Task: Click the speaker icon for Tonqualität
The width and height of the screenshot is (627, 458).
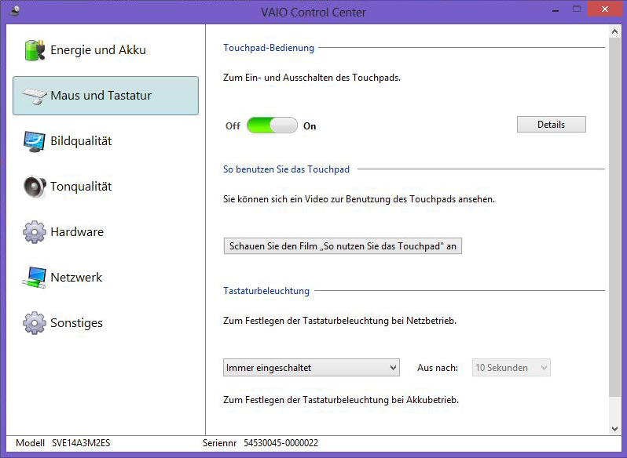Action: coord(35,187)
